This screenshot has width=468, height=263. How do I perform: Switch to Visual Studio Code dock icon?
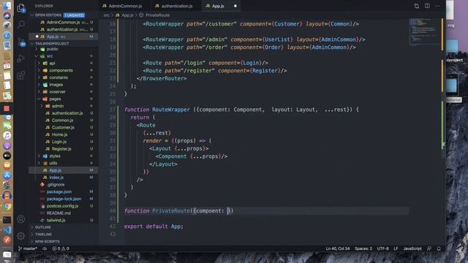[x=7, y=230]
